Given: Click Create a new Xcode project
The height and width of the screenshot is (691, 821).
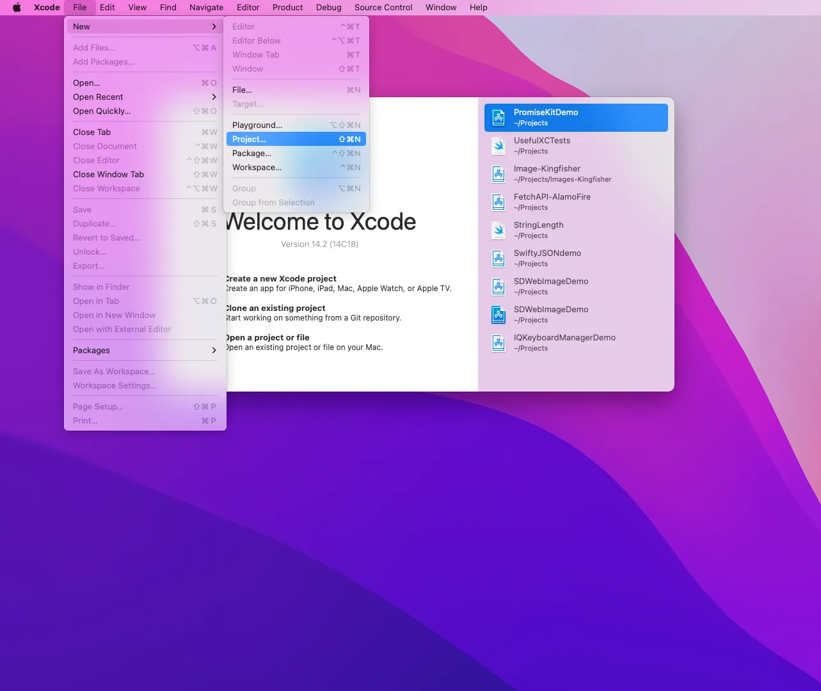Looking at the screenshot, I should tap(282, 279).
